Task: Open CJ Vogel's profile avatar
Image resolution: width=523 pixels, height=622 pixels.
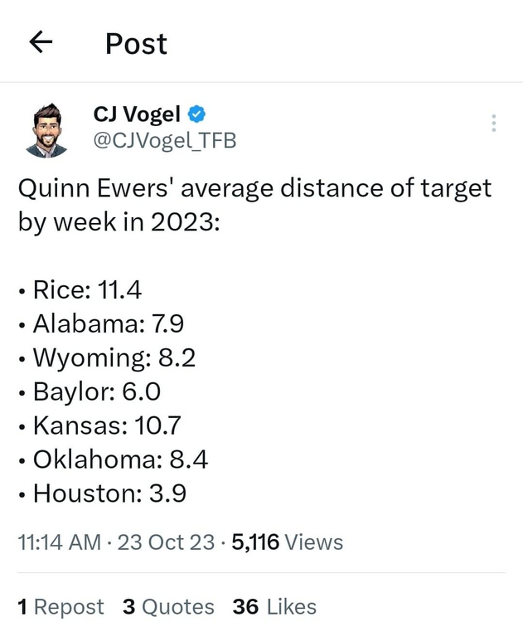Action: 46,130
